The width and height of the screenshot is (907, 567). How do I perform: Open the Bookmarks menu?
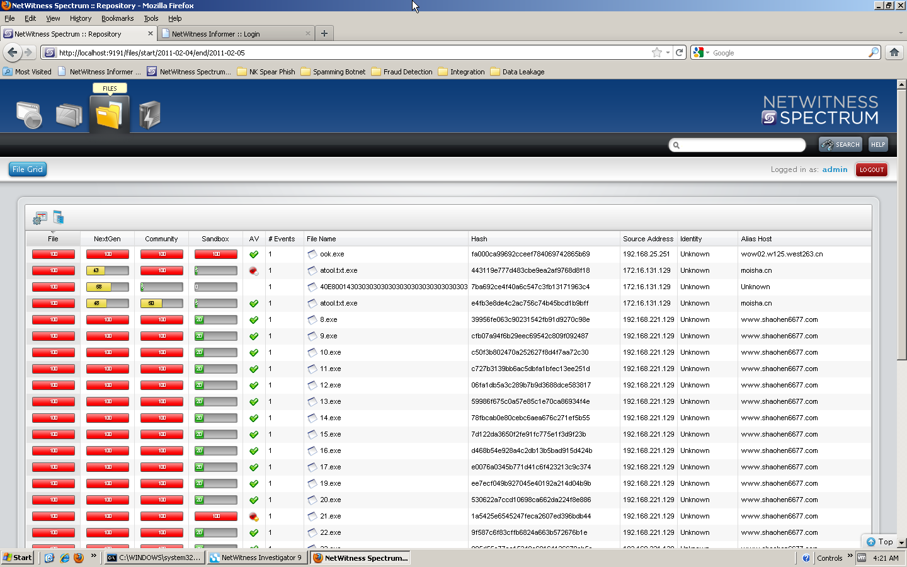point(117,18)
